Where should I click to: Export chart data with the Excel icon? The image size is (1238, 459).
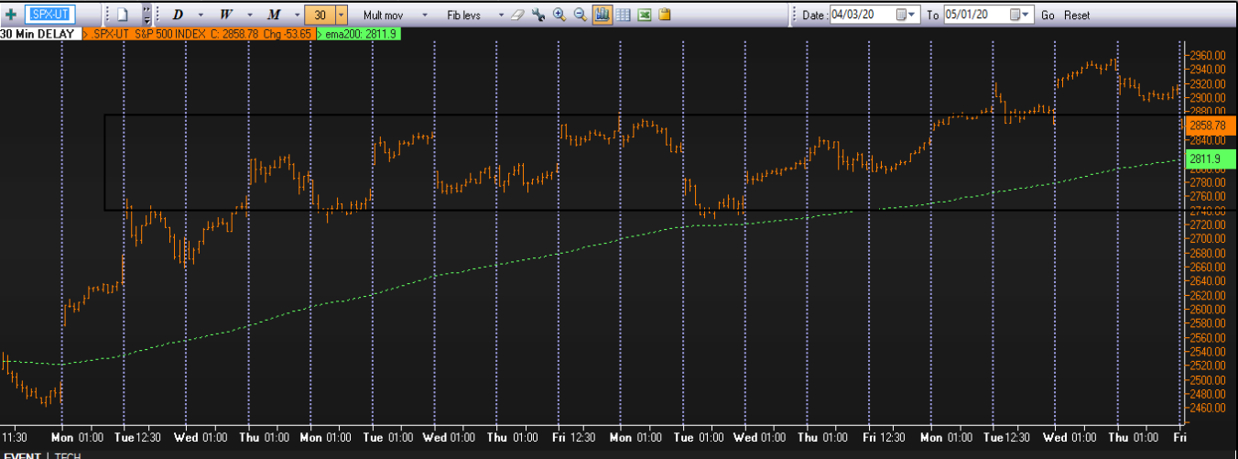point(645,15)
